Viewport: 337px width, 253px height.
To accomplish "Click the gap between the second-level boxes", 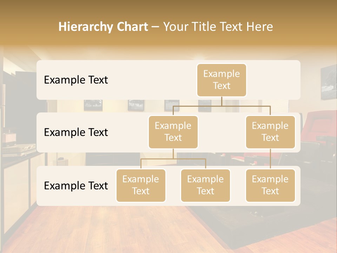I will pyautogui.click(x=222, y=132).
